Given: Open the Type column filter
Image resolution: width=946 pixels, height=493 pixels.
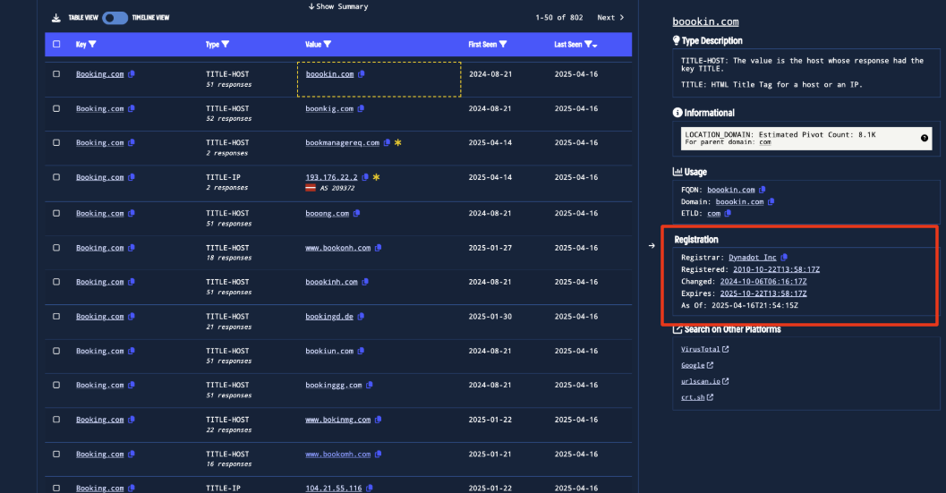Looking at the screenshot, I should [225, 44].
